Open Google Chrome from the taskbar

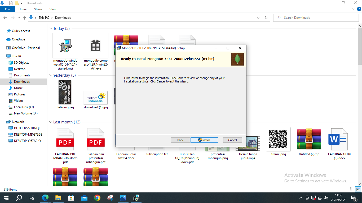point(97,198)
